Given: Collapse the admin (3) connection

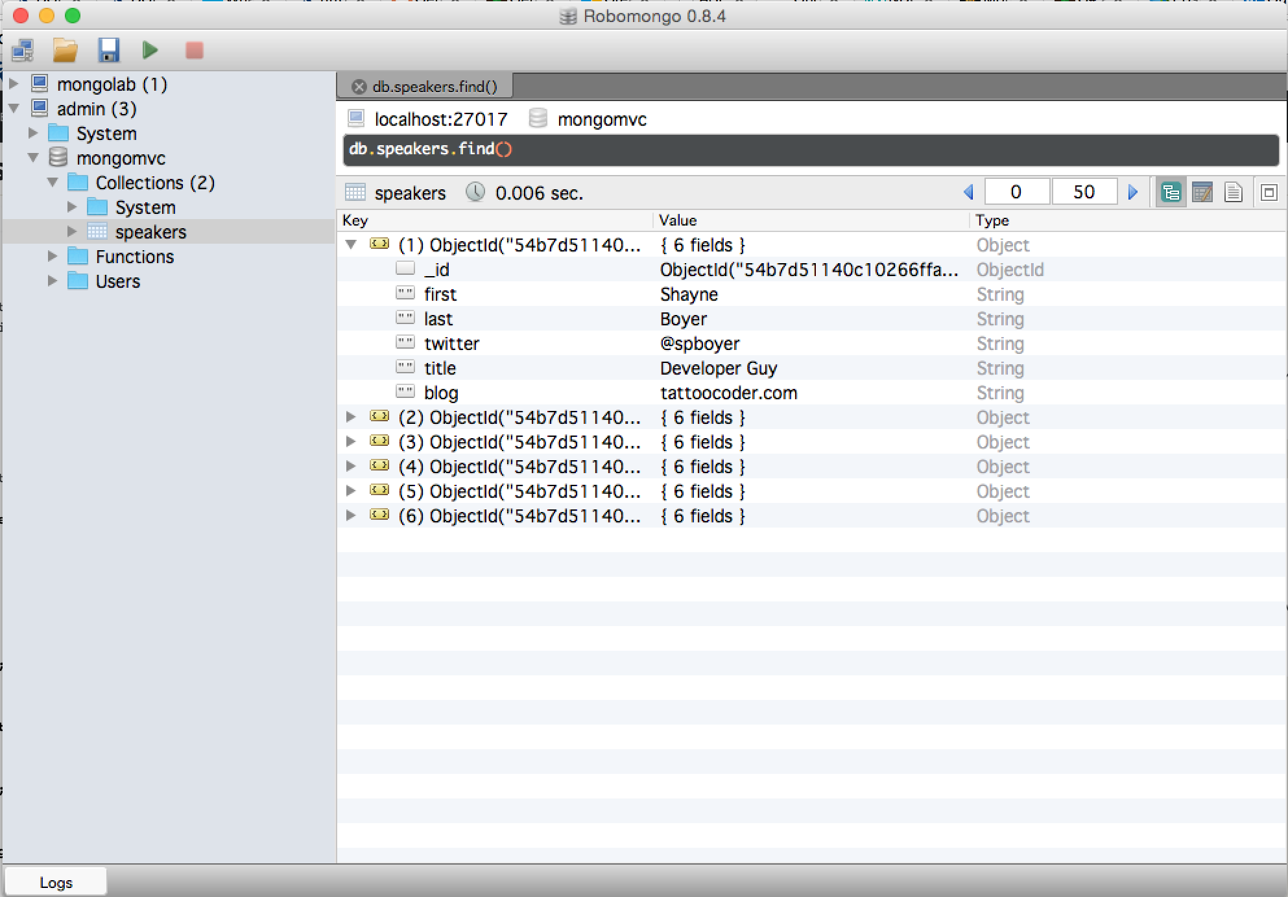Looking at the screenshot, I should pos(14,108).
